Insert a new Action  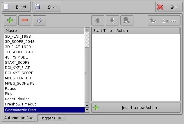[136, 107]
